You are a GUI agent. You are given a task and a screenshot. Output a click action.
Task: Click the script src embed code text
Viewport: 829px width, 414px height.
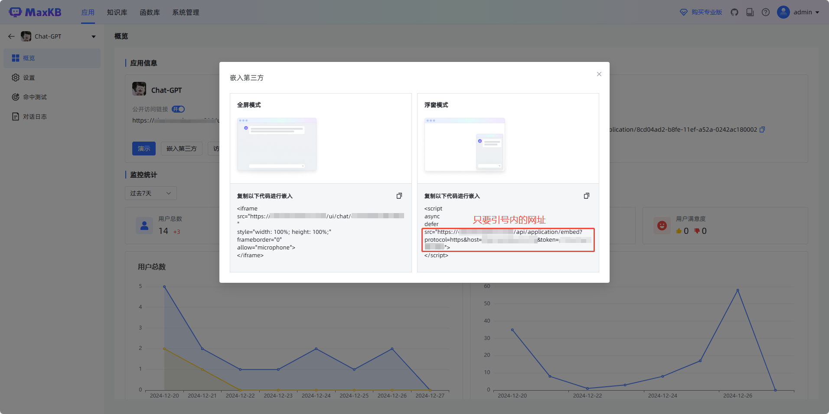tap(508, 239)
